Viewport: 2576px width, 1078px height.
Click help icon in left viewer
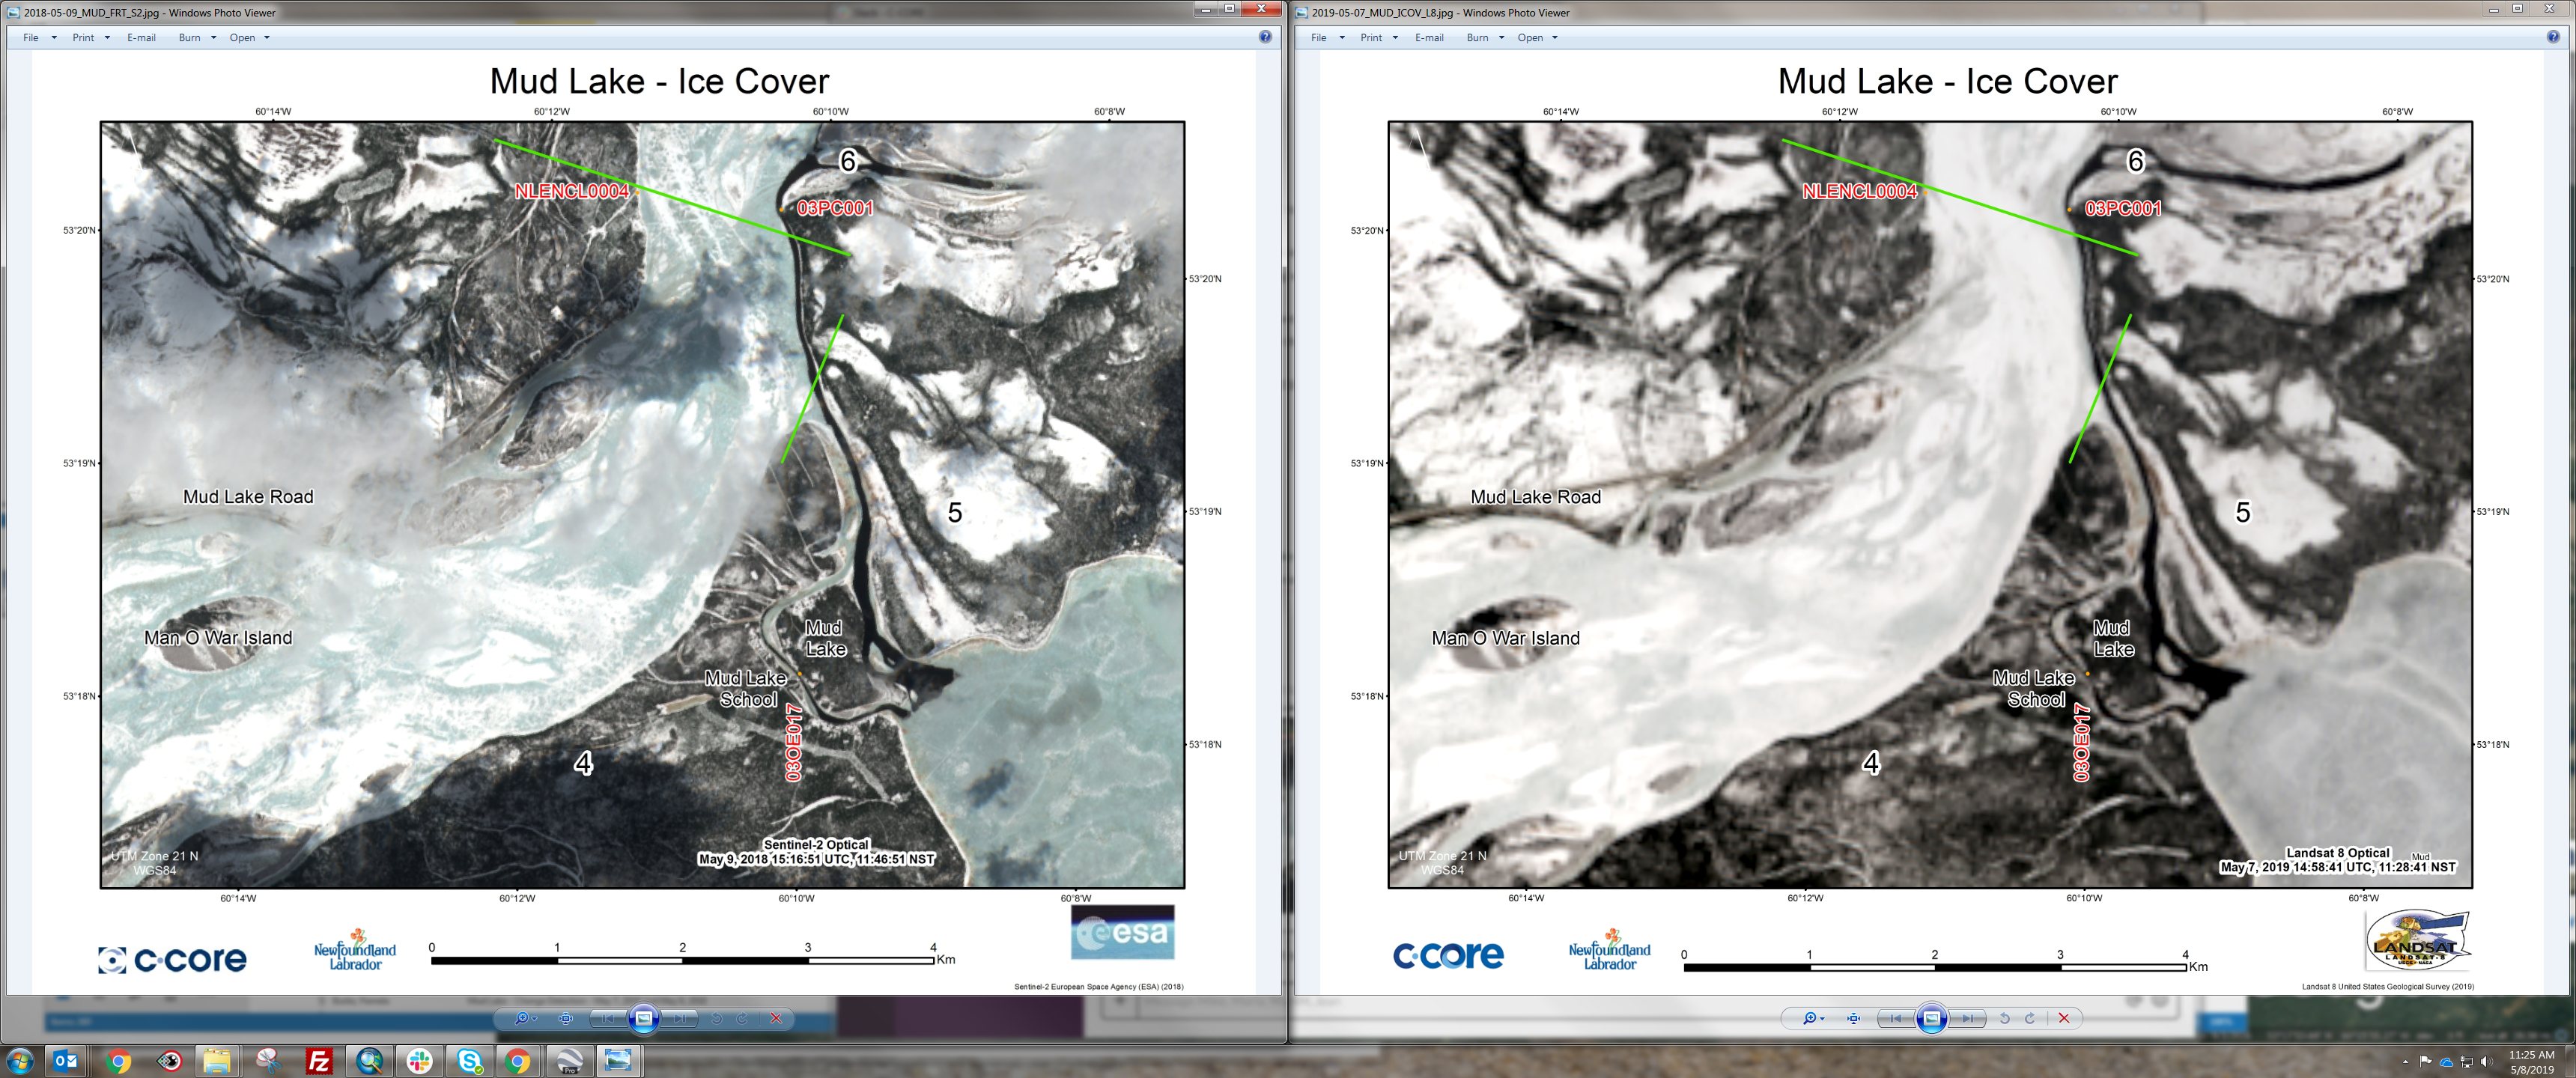tap(1265, 37)
